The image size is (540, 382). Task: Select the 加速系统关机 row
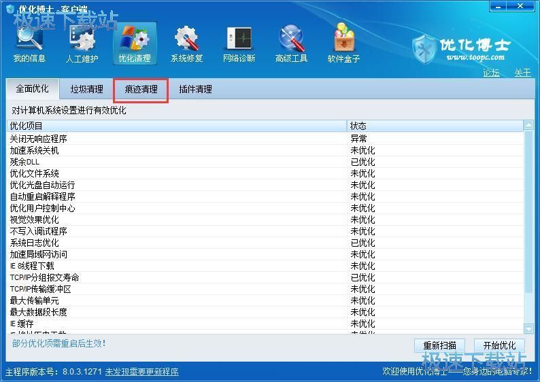pyautogui.click(x=265, y=150)
